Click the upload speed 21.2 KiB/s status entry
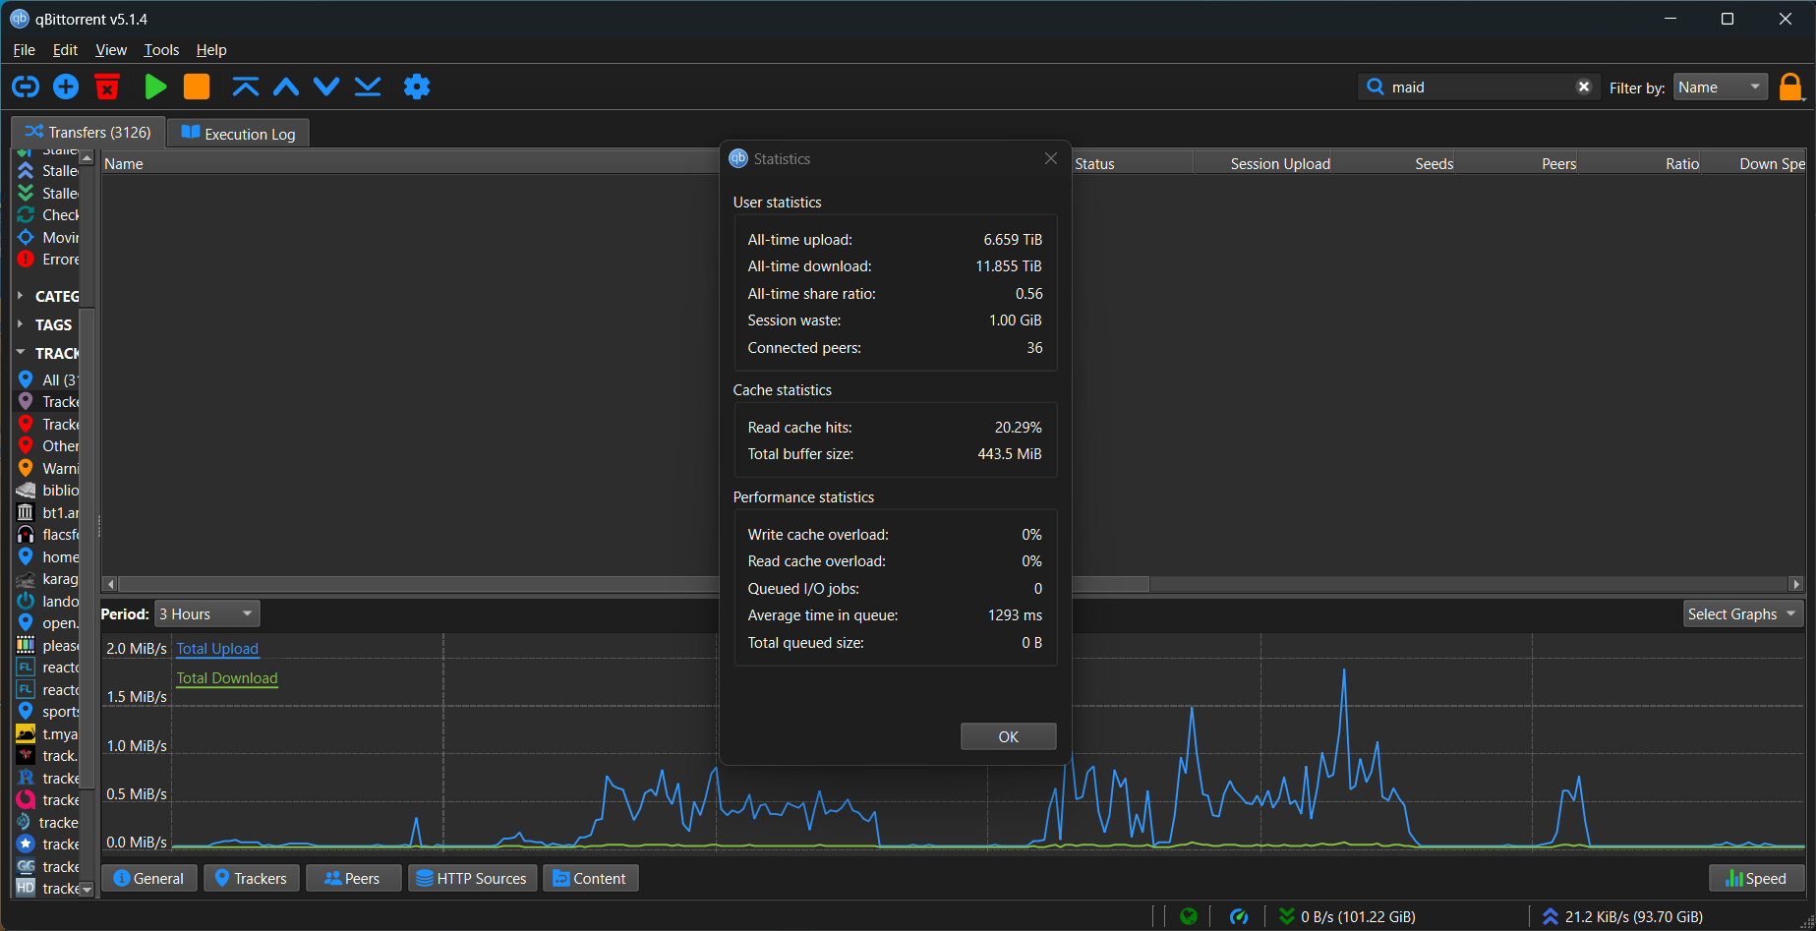Screen dimensions: 1816x931 click(x=1622, y=916)
